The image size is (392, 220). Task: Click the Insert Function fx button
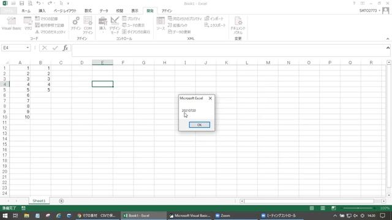[x=66, y=48]
